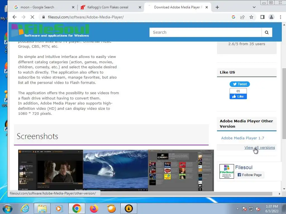Screen dimensions: 286x214
Task: Open Windows Media Player from taskbar
Action: (59, 208)
